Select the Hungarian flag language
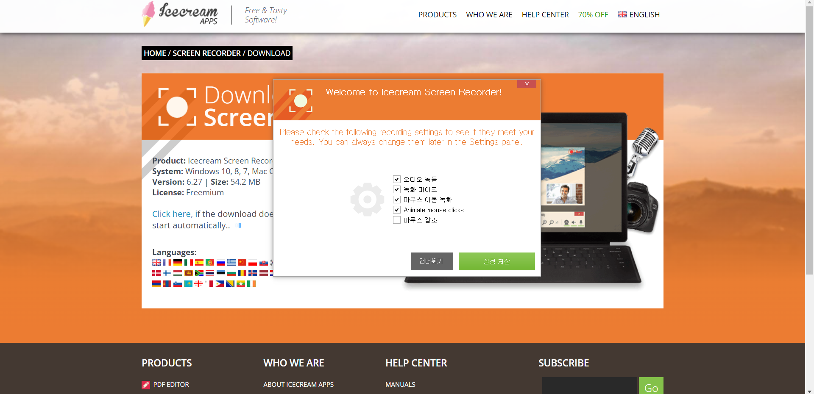Screen dimensions: 814x394 click(x=178, y=273)
